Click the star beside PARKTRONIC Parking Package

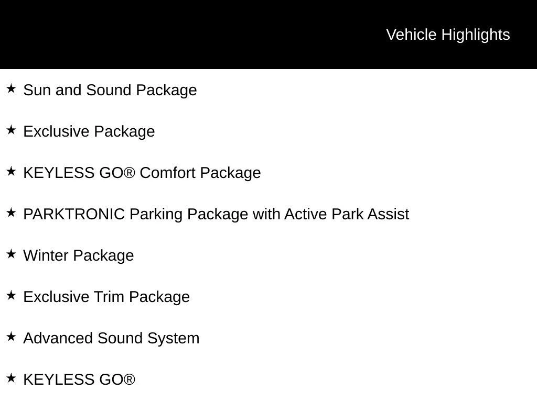pos(11,213)
